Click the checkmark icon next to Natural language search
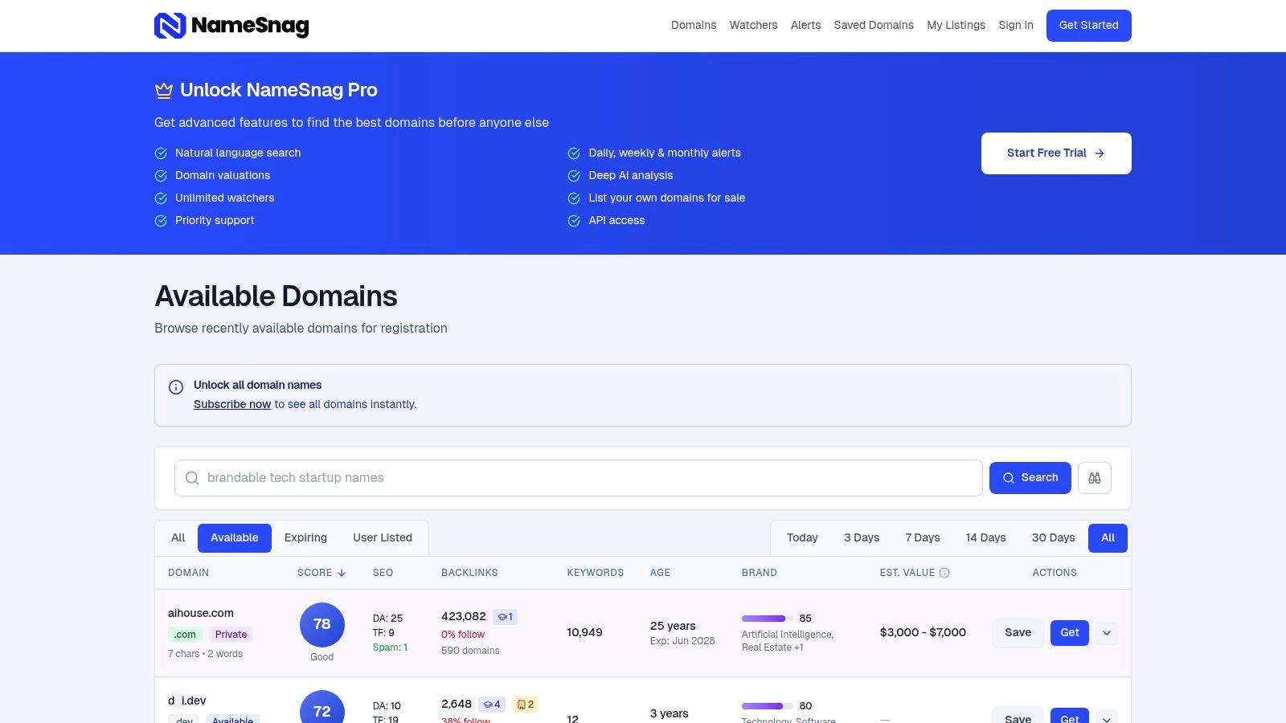 click(x=161, y=153)
